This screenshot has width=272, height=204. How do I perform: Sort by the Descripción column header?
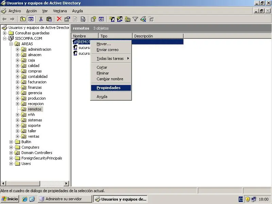tap(158, 36)
